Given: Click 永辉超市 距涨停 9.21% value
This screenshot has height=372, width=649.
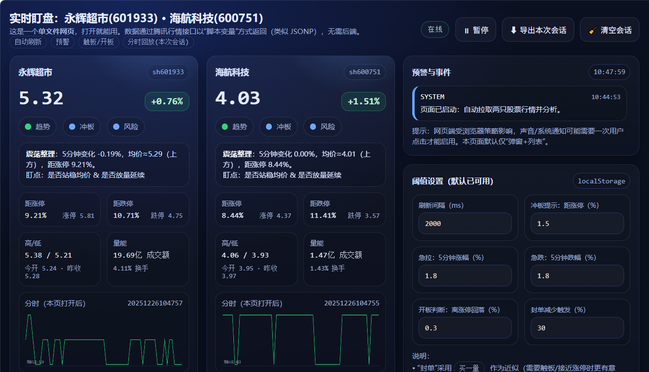Looking at the screenshot, I should [36, 215].
